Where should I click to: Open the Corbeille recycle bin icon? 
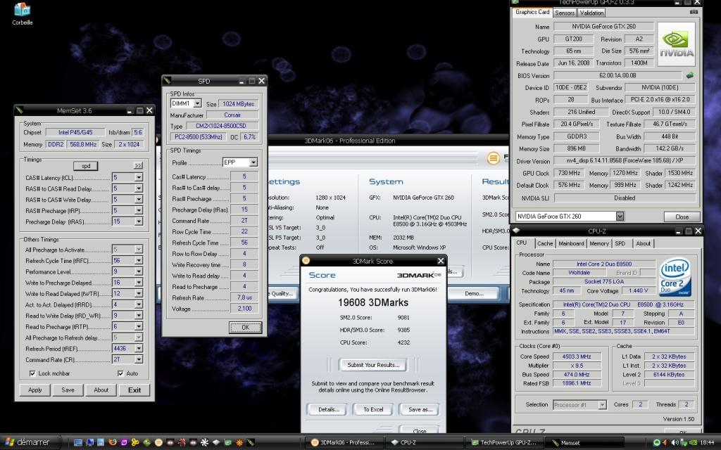click(22, 13)
